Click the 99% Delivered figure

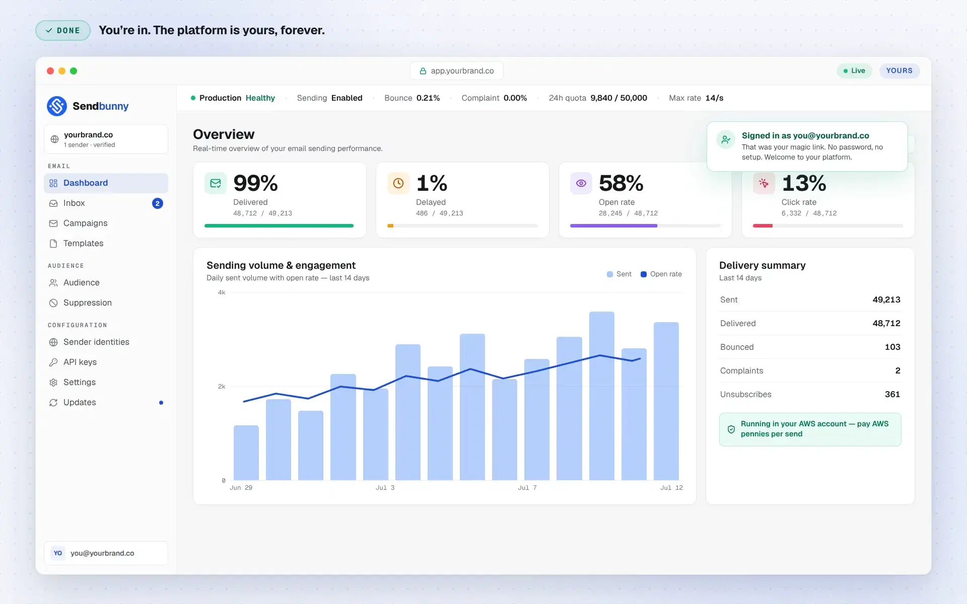click(256, 183)
